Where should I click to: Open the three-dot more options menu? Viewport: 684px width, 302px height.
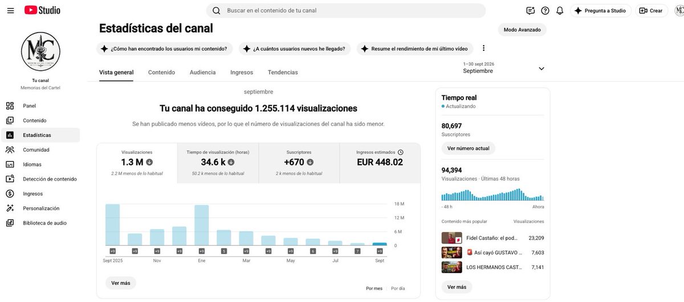484,48
